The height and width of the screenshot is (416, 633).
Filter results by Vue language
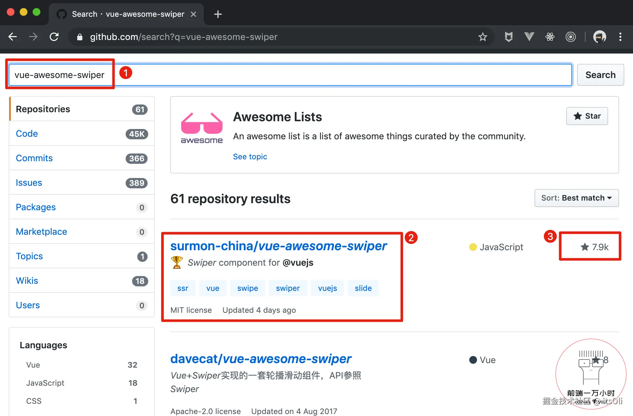(33, 365)
